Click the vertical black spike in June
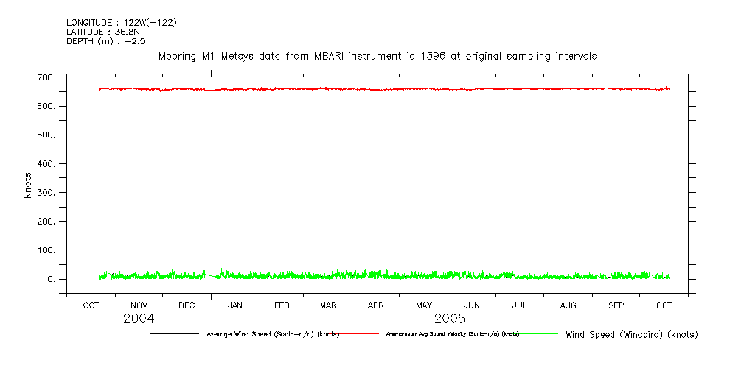 click(479, 184)
